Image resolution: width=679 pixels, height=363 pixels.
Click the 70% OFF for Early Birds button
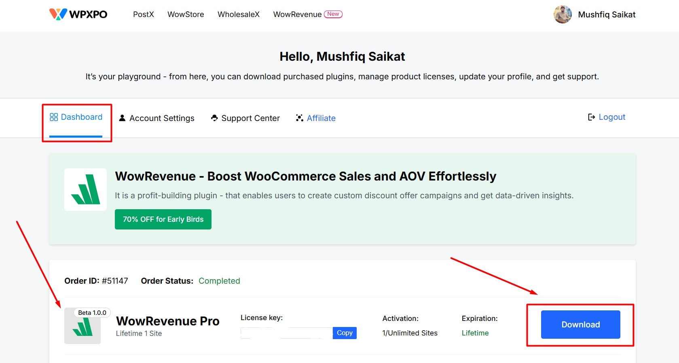click(x=163, y=219)
